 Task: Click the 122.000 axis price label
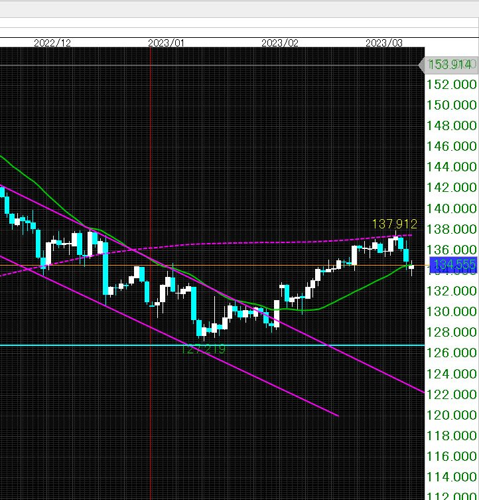pos(451,394)
